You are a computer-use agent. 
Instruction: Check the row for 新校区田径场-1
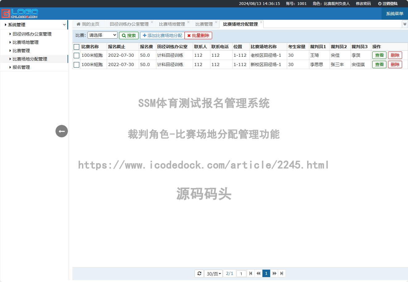click(76, 65)
